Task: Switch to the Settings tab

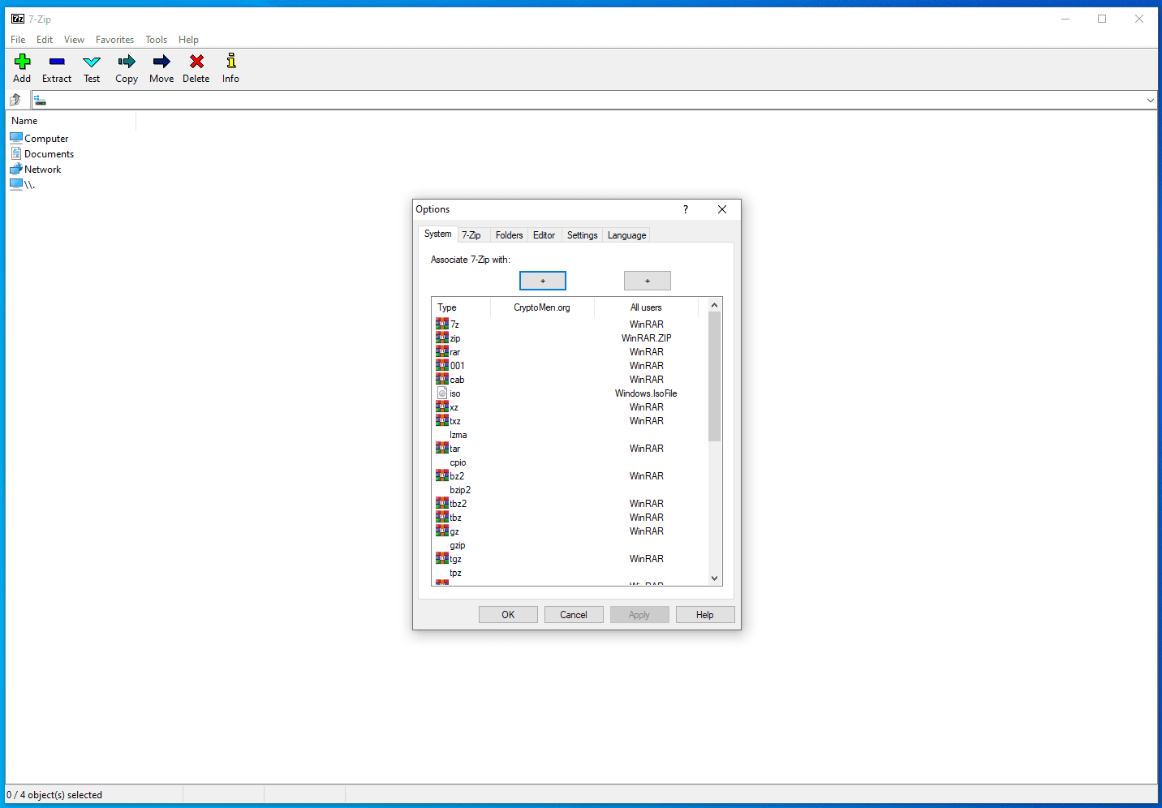Action: [582, 235]
